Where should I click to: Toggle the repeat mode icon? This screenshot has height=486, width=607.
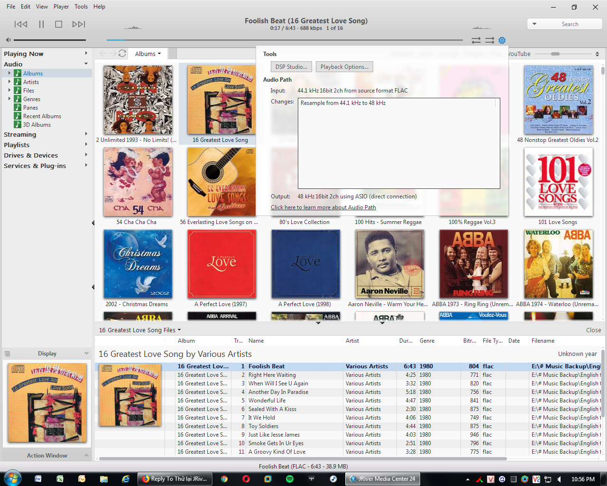(476, 40)
